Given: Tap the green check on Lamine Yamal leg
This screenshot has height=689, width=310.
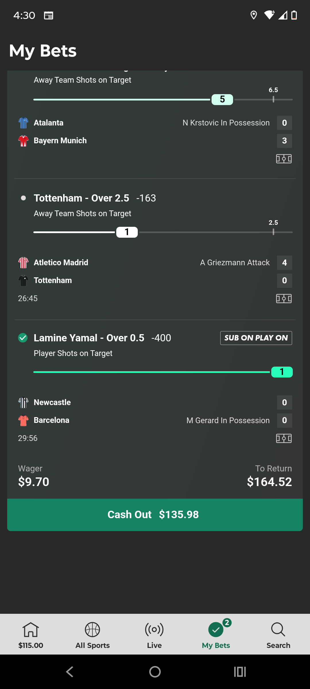Looking at the screenshot, I should click(23, 338).
